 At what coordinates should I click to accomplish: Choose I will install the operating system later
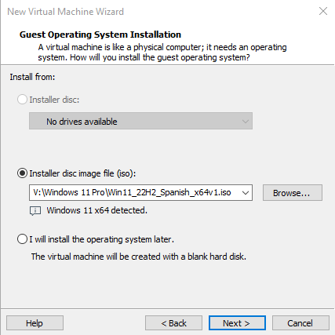click(x=22, y=239)
